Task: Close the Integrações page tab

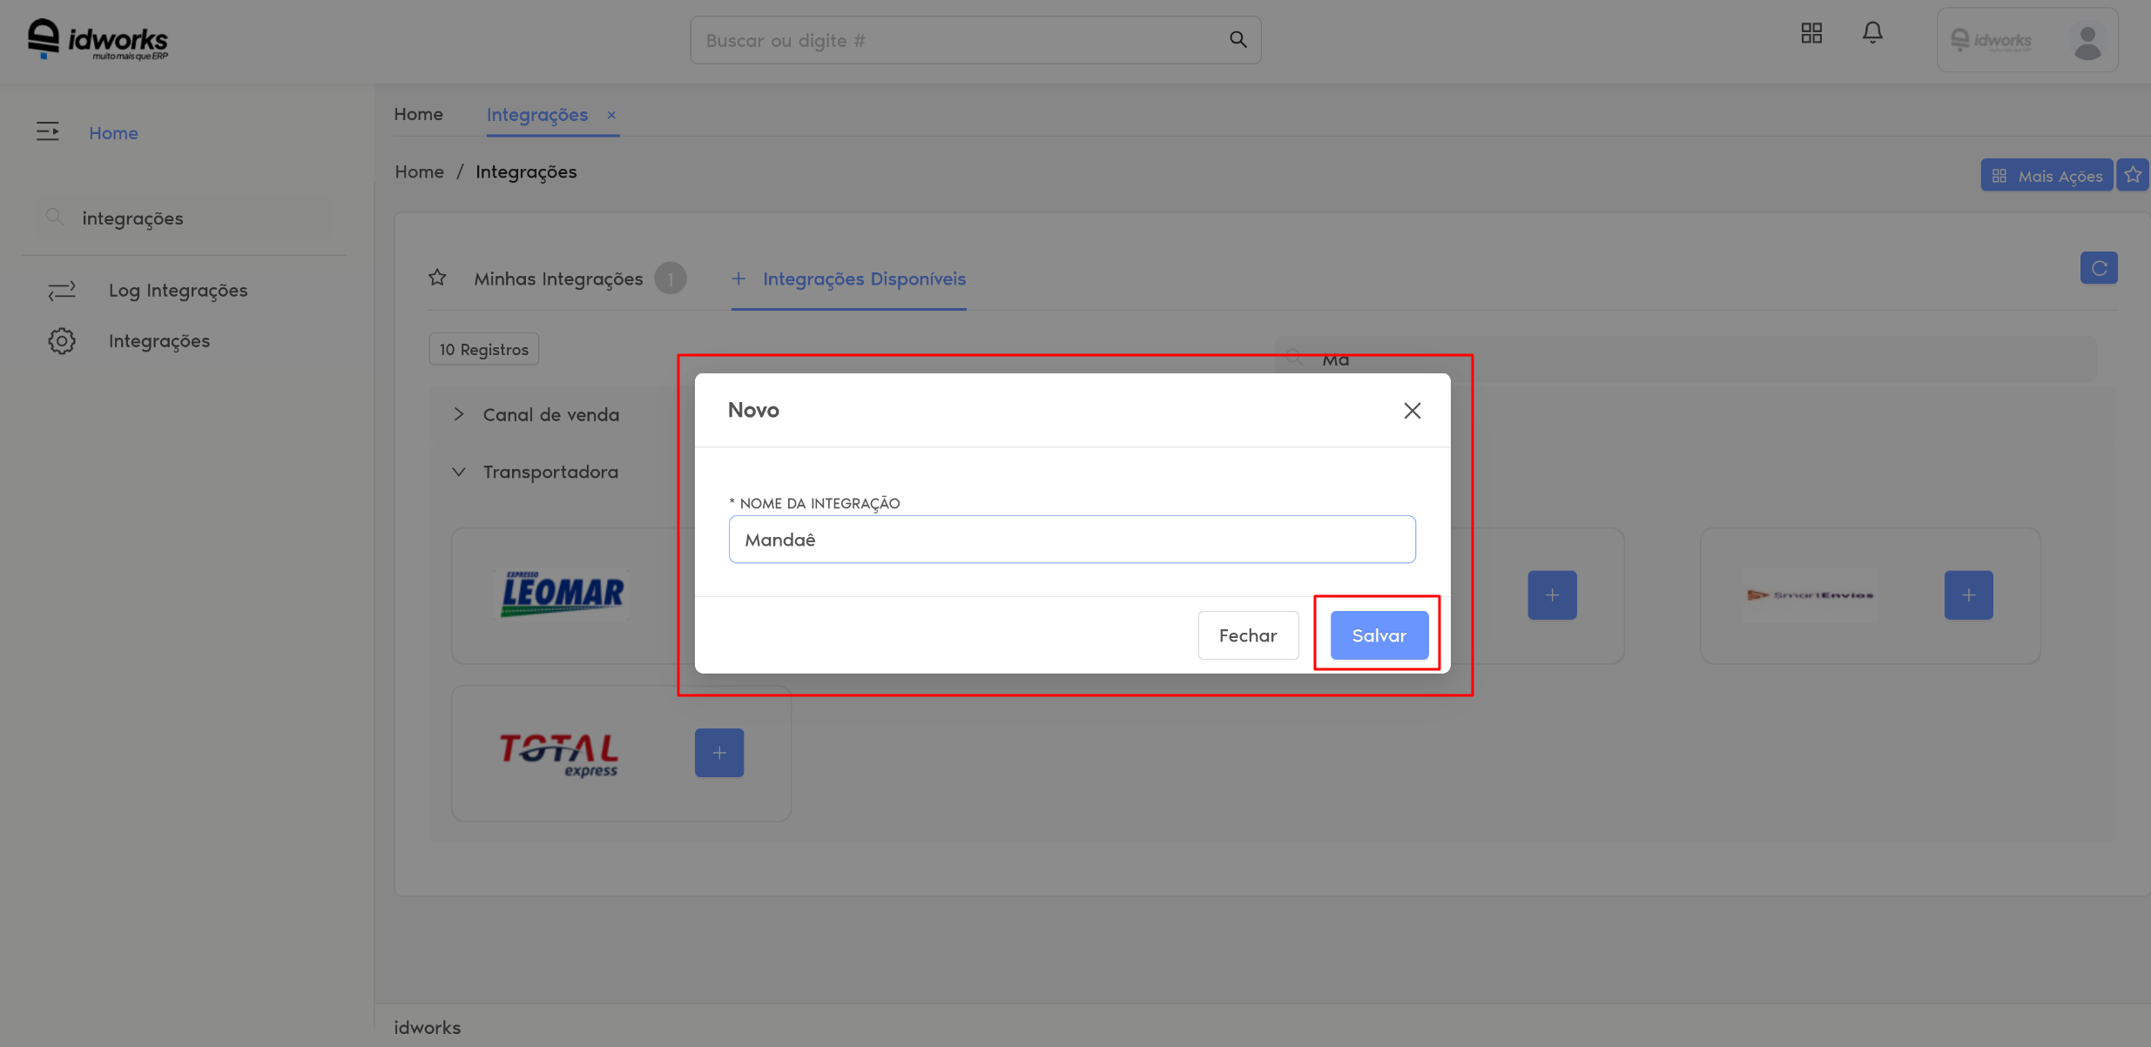Action: (611, 115)
